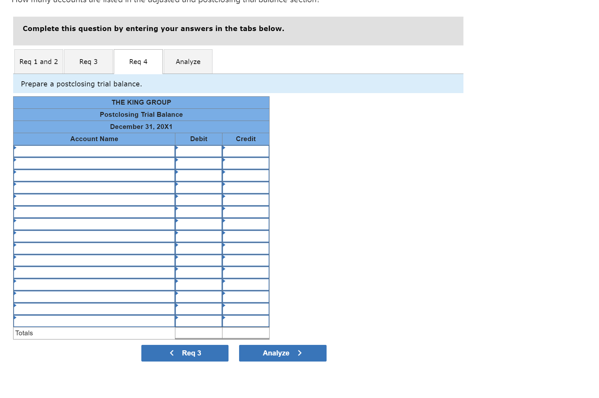Switch to the Req 4 tab
Image resolution: width=599 pixels, height=398 pixels.
click(x=138, y=61)
